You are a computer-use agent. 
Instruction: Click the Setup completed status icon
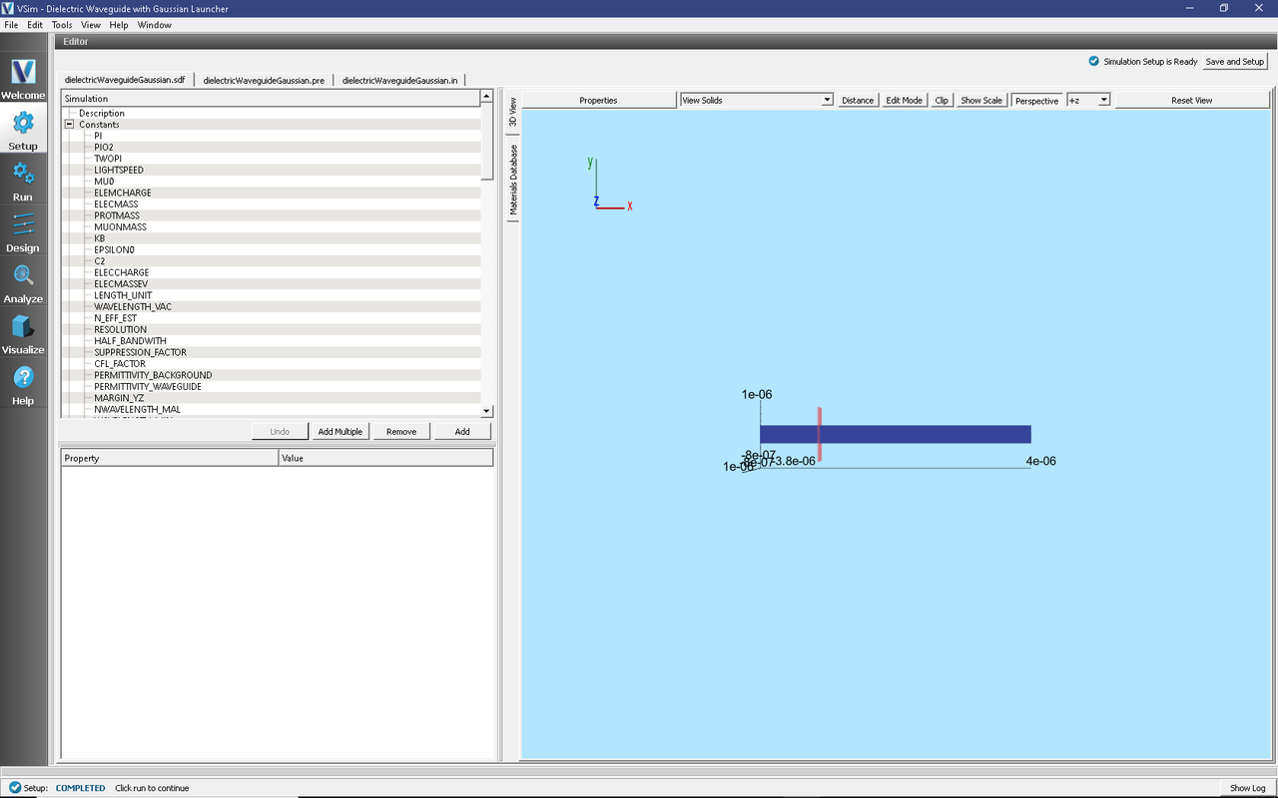coord(14,788)
